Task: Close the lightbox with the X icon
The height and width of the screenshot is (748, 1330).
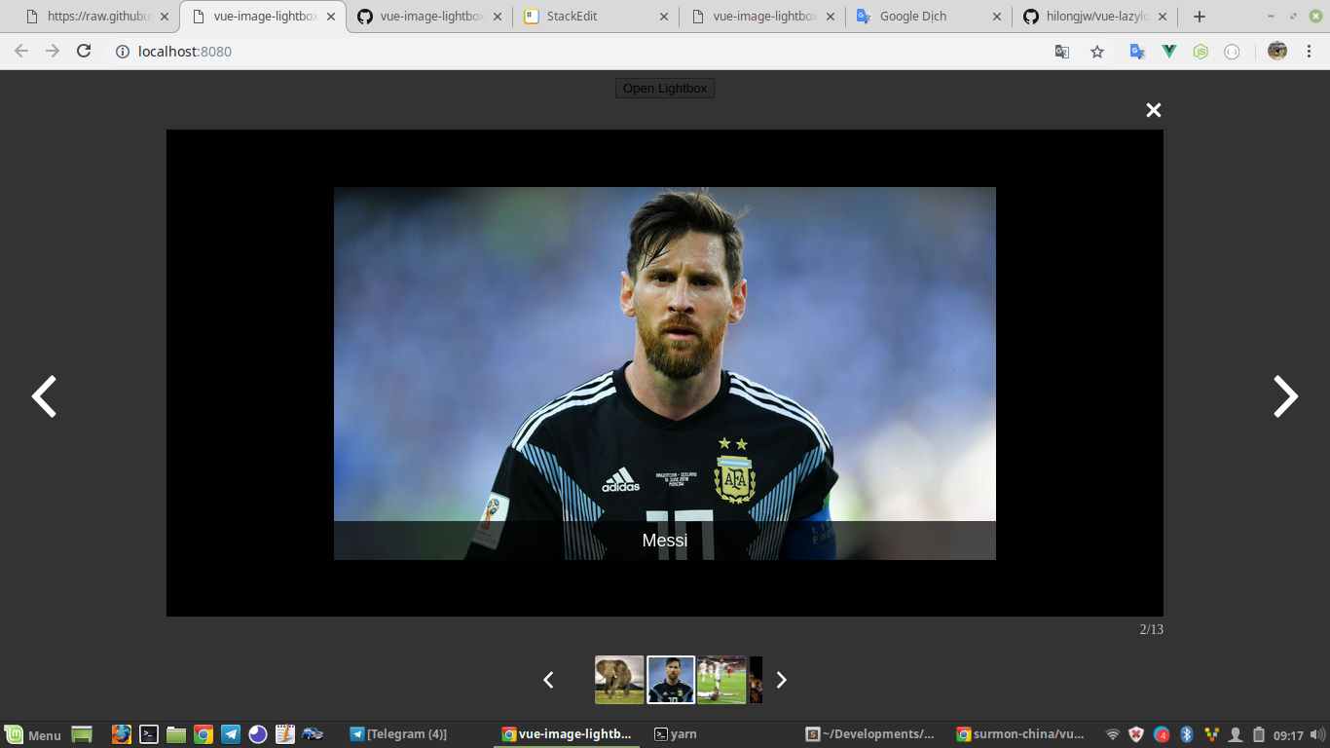Action: tap(1154, 110)
